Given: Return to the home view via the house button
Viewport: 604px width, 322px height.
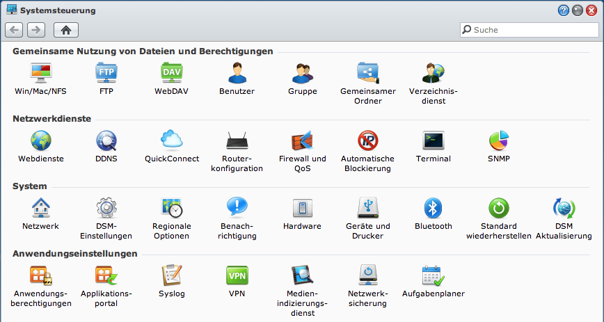Looking at the screenshot, I should click(66, 30).
